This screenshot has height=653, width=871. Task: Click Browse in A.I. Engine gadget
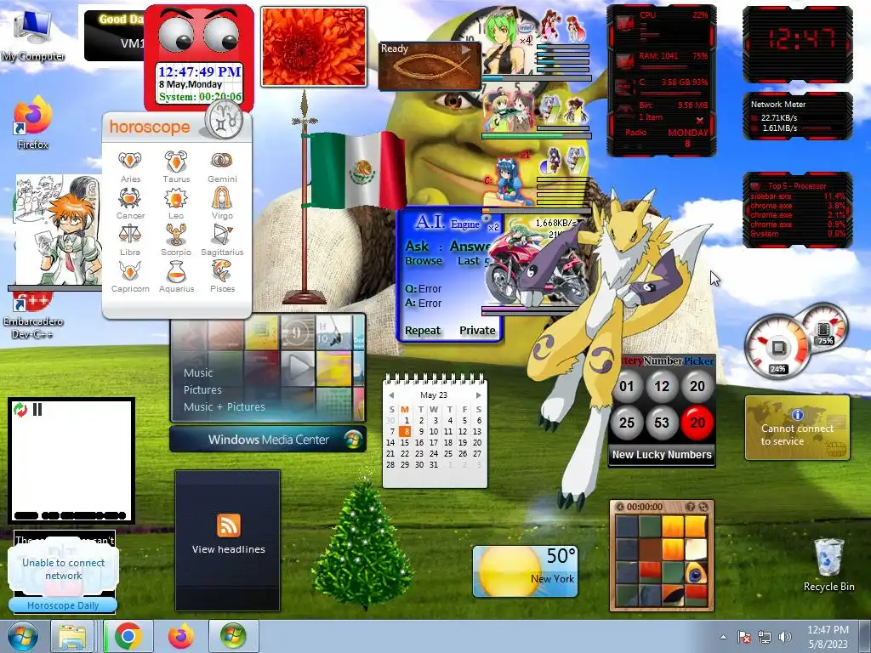click(x=424, y=260)
